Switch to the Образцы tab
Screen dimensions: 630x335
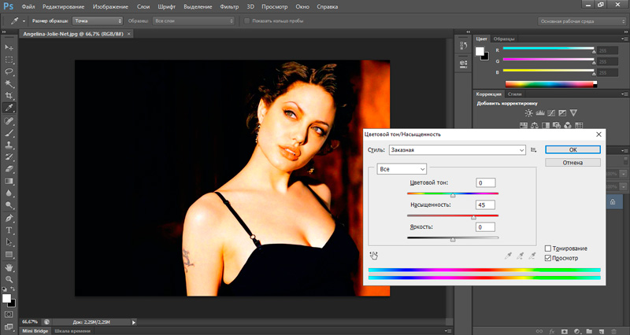[504, 38]
